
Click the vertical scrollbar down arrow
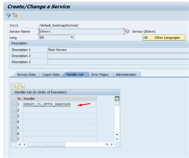[x=117, y=139]
